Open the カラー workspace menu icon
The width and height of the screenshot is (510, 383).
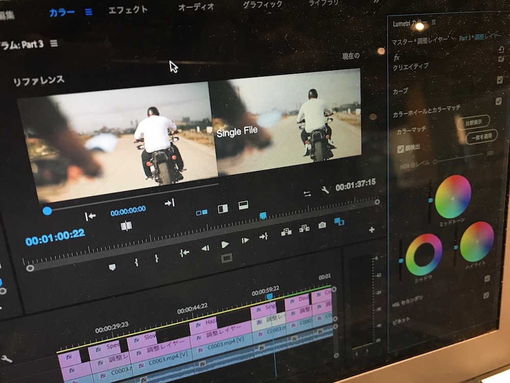[x=88, y=12]
